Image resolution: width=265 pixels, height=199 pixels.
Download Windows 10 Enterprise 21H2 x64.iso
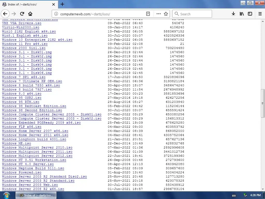point(37,40)
